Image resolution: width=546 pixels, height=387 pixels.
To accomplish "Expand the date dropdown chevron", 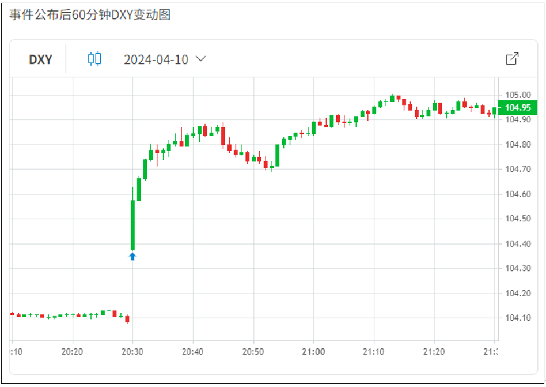I will 201,59.
